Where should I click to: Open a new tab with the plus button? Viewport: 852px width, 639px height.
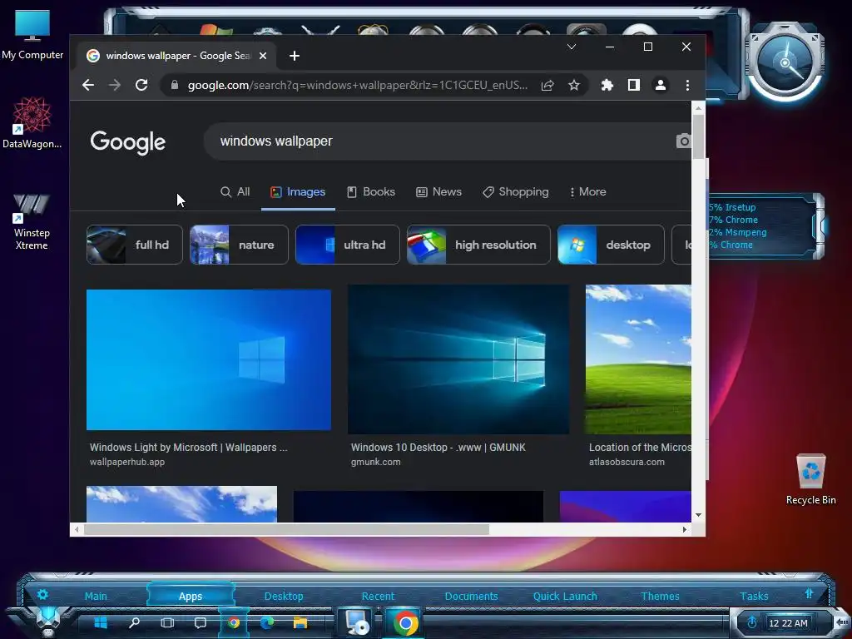click(x=294, y=56)
